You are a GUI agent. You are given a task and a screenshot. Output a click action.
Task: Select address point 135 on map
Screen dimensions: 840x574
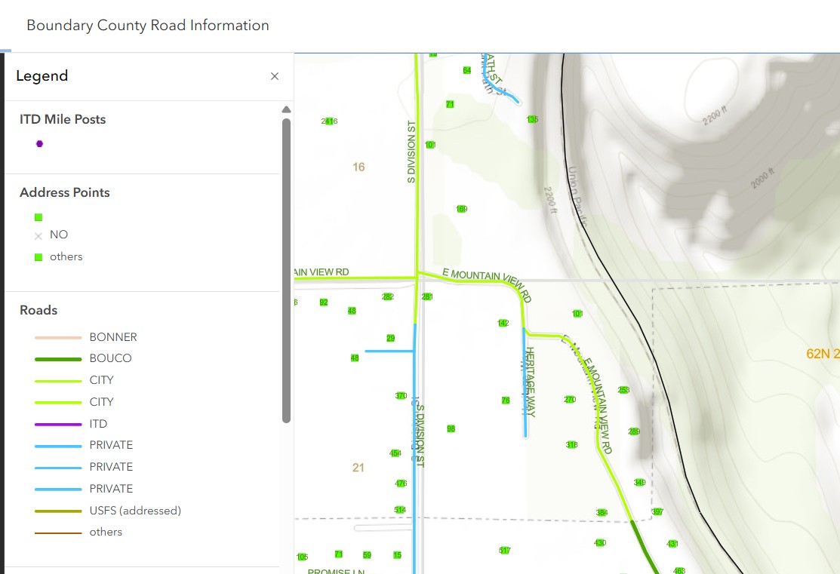pyautogui.click(x=532, y=119)
